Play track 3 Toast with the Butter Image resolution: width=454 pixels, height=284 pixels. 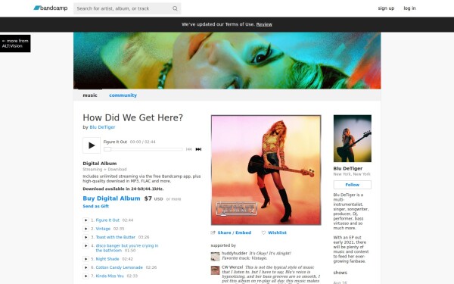tap(86, 237)
